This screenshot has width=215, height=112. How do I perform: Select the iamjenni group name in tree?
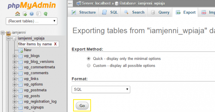tap(19, 32)
